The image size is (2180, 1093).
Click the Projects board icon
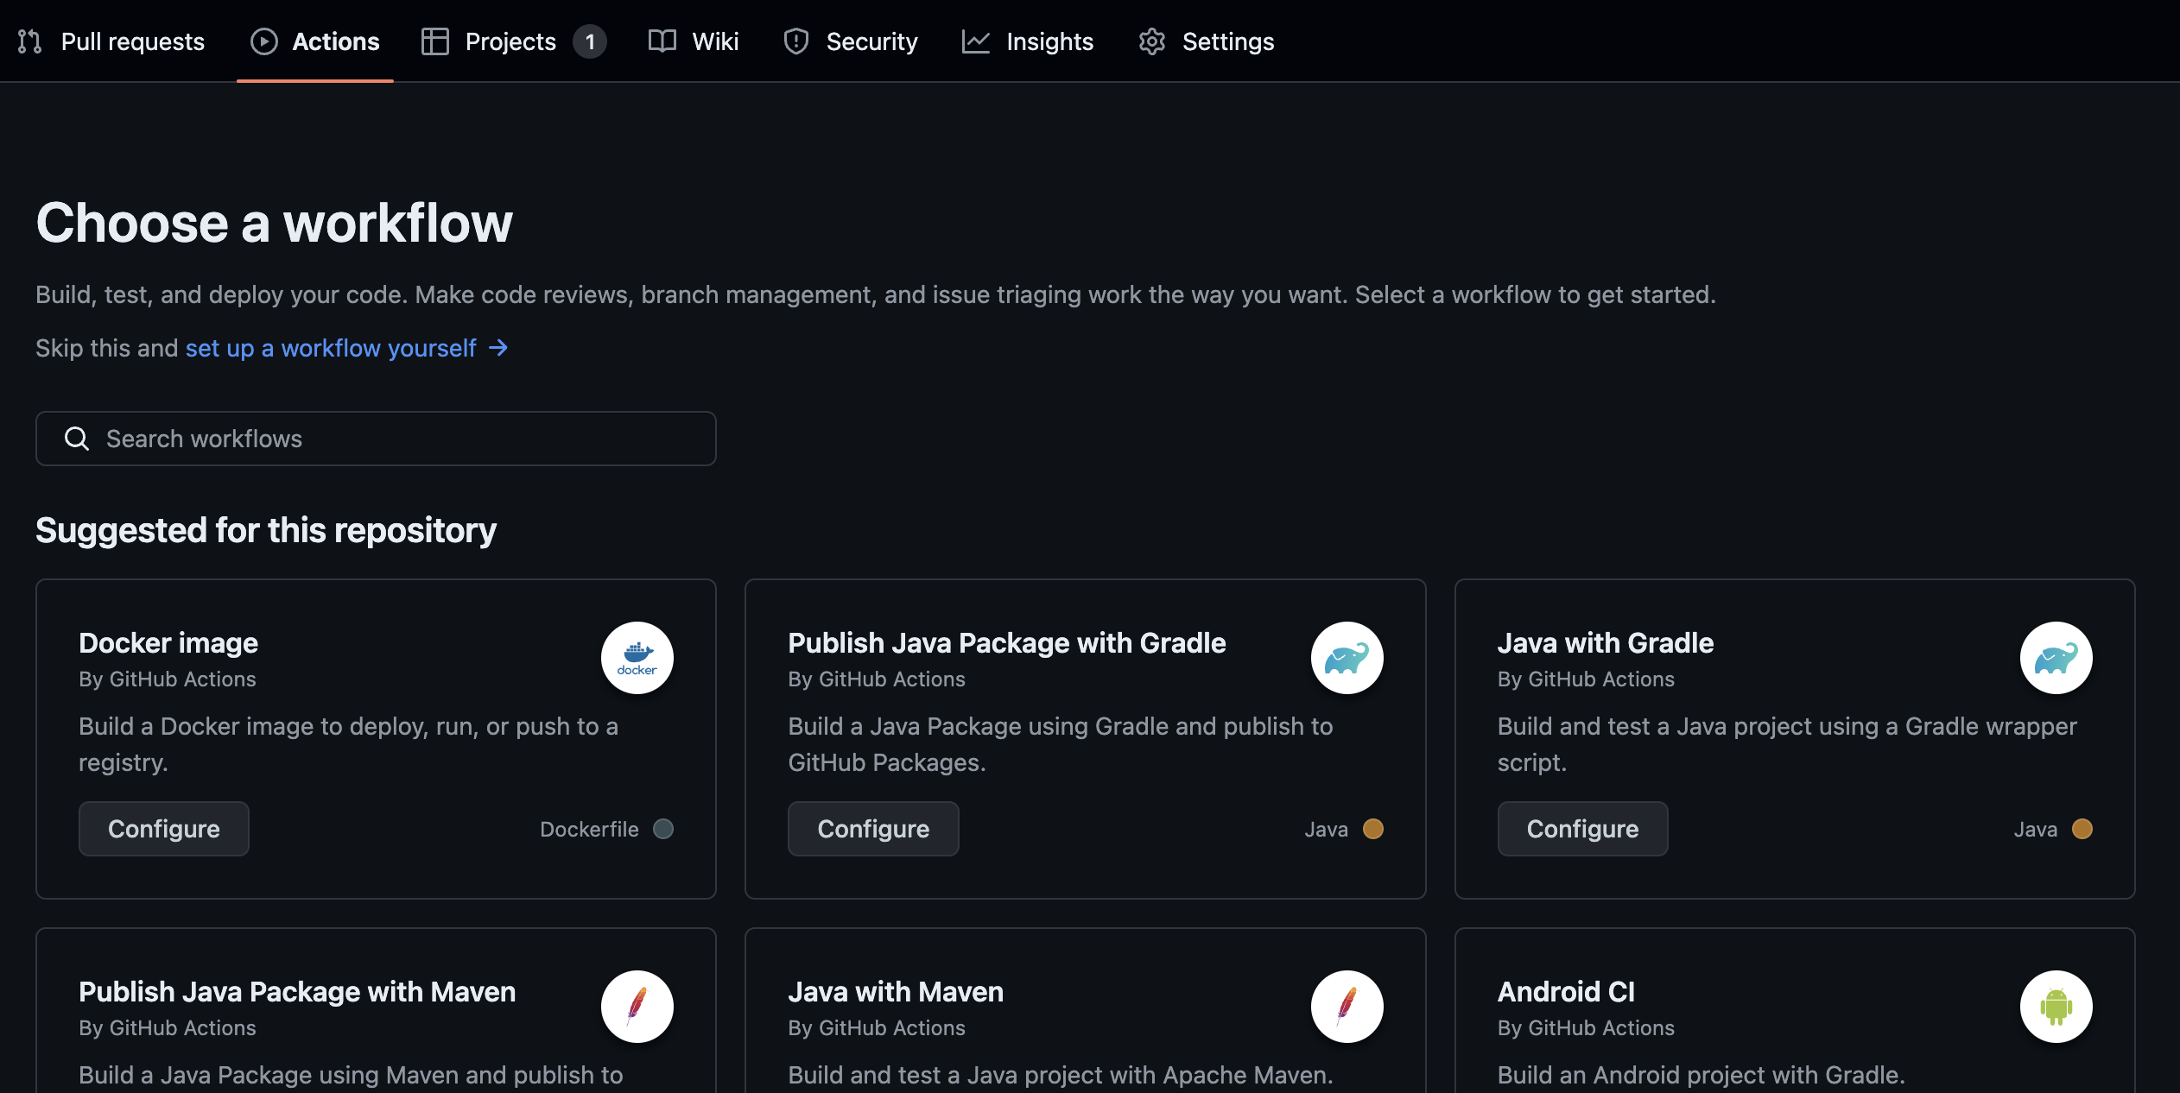[x=435, y=41]
